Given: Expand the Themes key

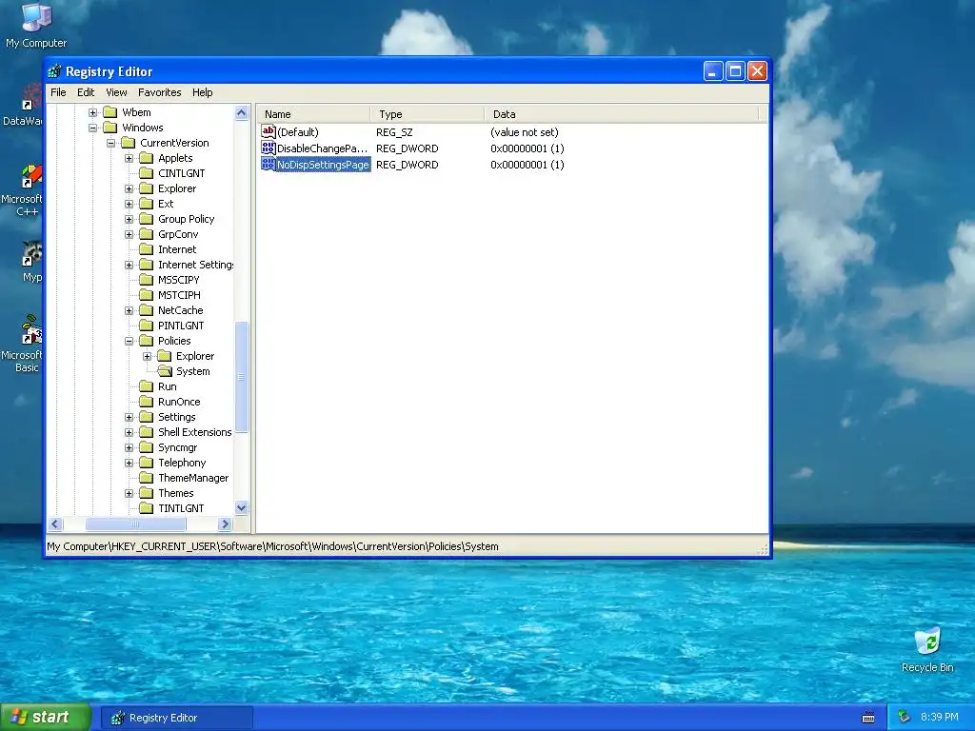Looking at the screenshot, I should point(129,493).
